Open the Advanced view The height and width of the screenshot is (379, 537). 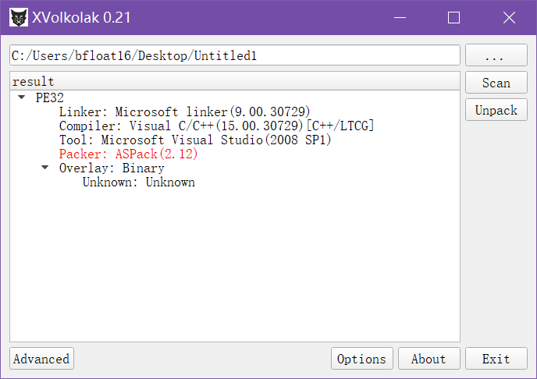click(x=41, y=359)
